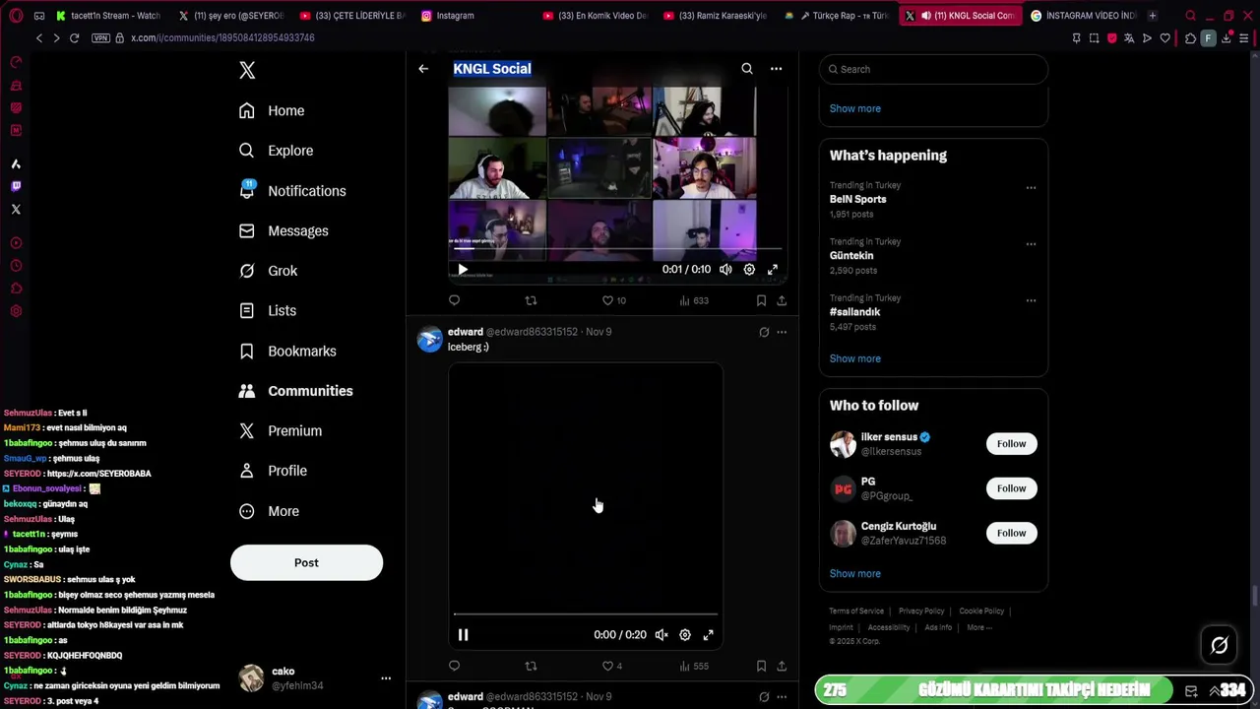Share the iceberg post

tap(782, 667)
